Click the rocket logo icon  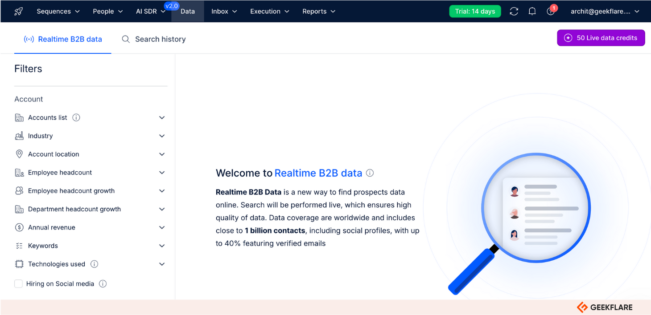18,12
